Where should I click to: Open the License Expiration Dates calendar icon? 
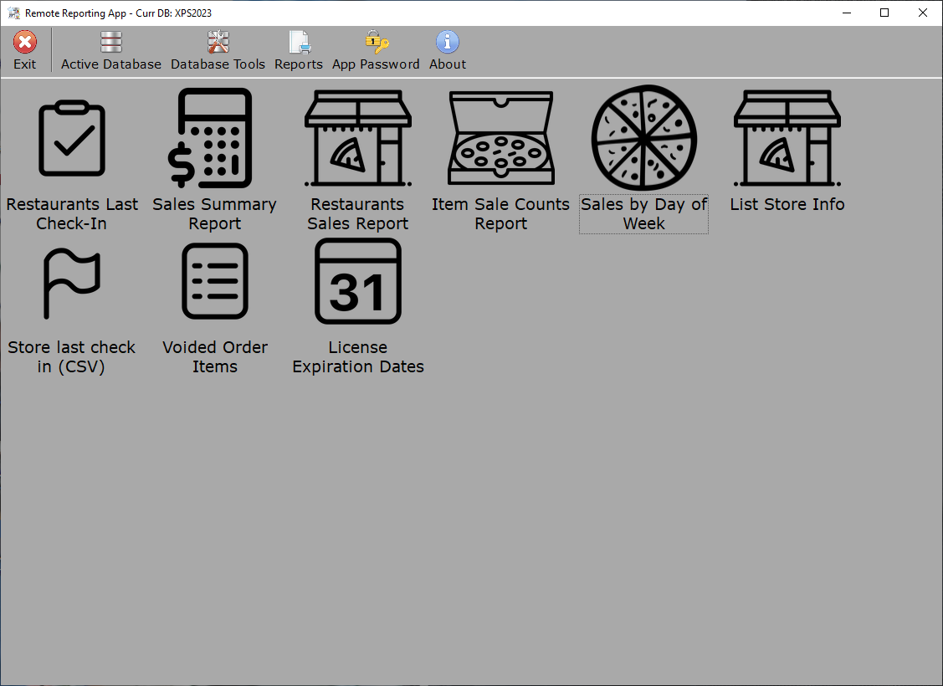pyautogui.click(x=358, y=282)
